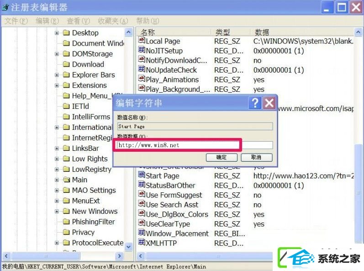The image size is (364, 271).
Task: Click the Explorer Bars folder icon
Action: (66, 75)
